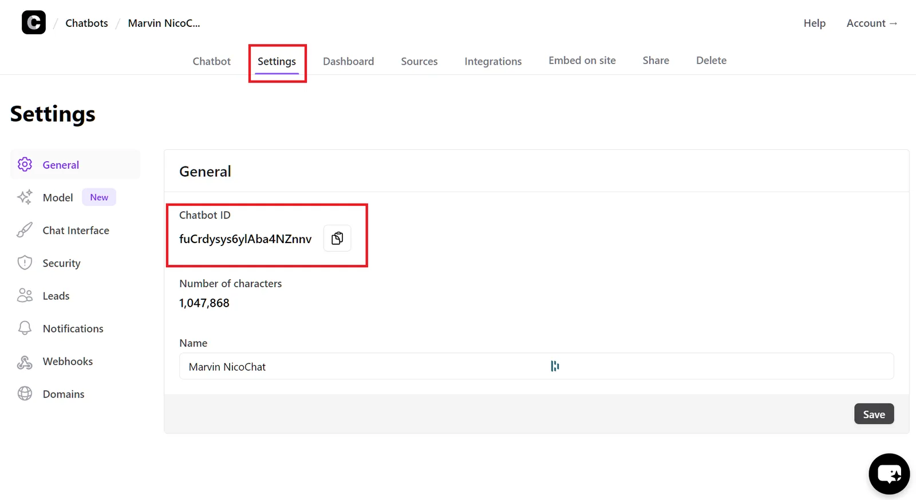Click the character count 1,047,868
The image size is (916, 500).
coord(204,303)
